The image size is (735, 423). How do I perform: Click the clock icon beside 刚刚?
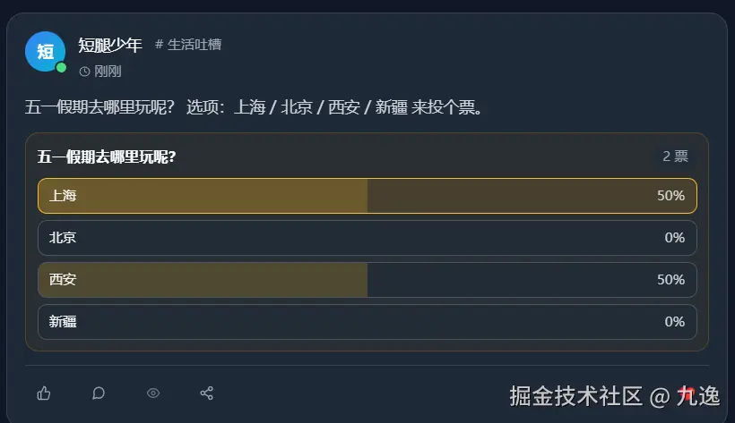(x=85, y=72)
